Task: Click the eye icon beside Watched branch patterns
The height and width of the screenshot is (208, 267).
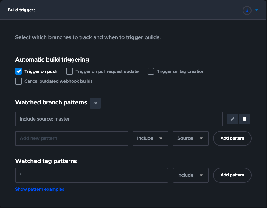Action: point(95,103)
